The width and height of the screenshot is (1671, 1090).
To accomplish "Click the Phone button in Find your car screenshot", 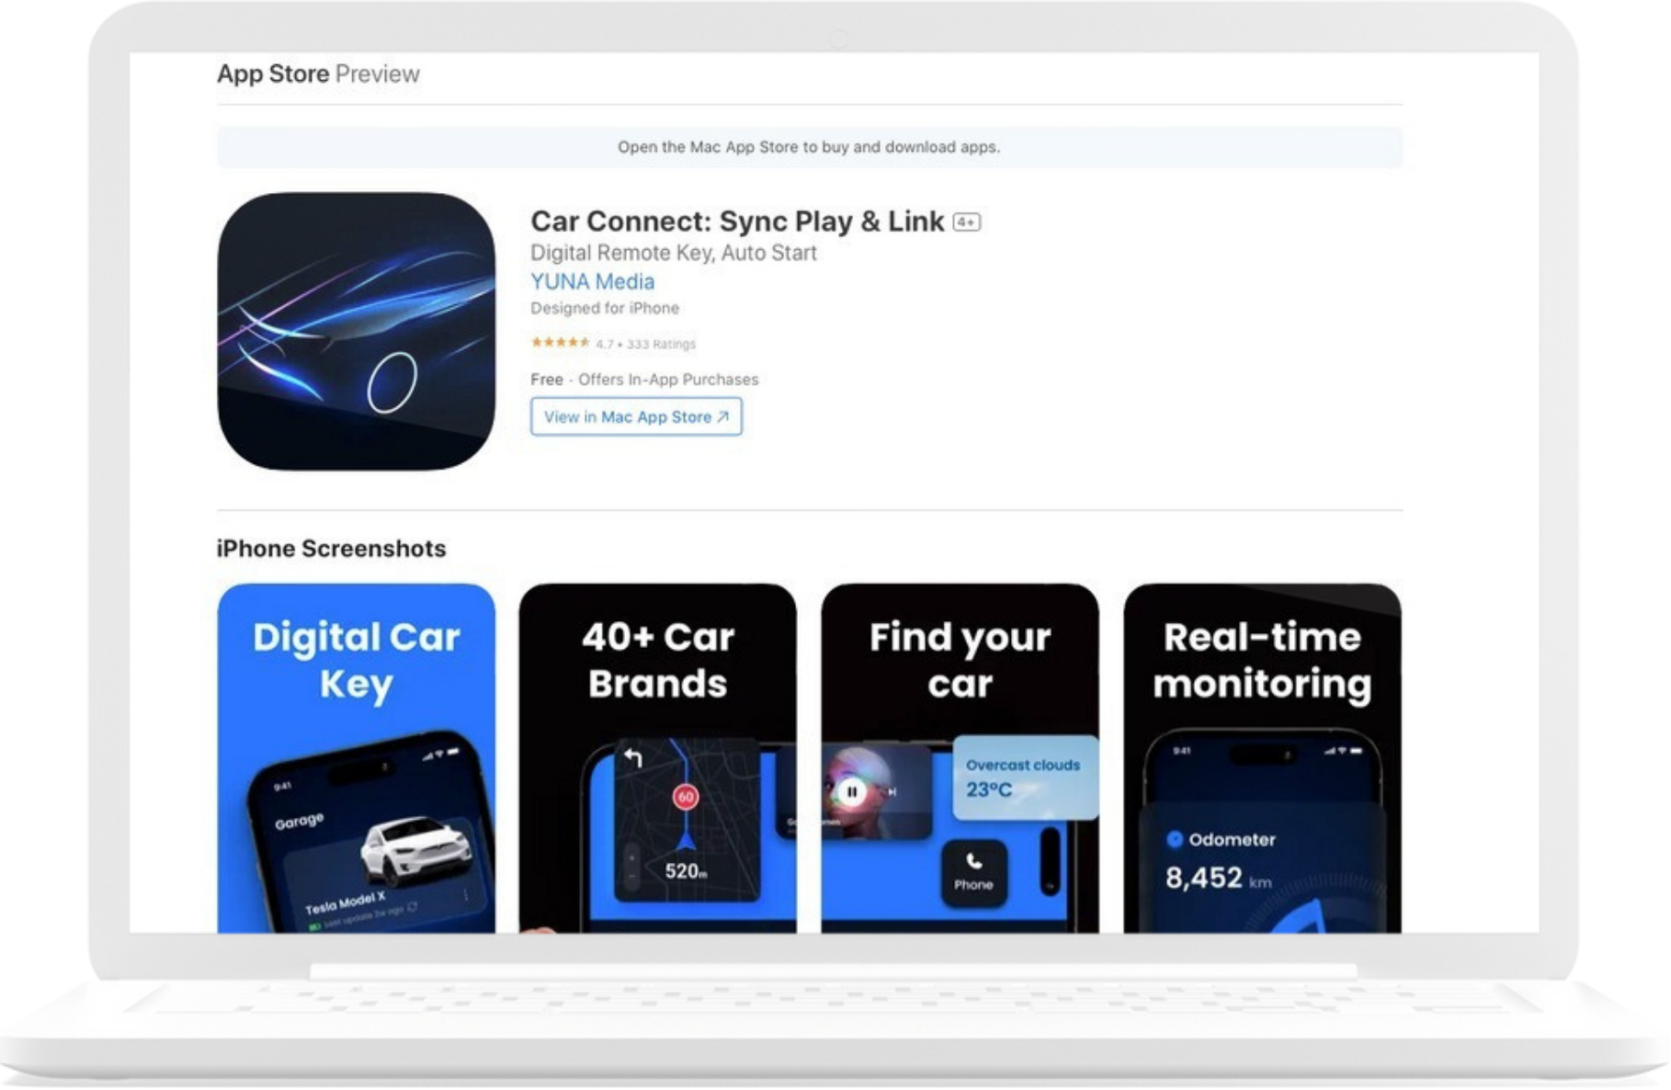I will click(973, 872).
